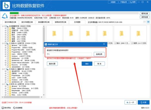Open the 按文件类型分类 tab
The width and height of the screenshot is (151, 110).
pos(27,22)
